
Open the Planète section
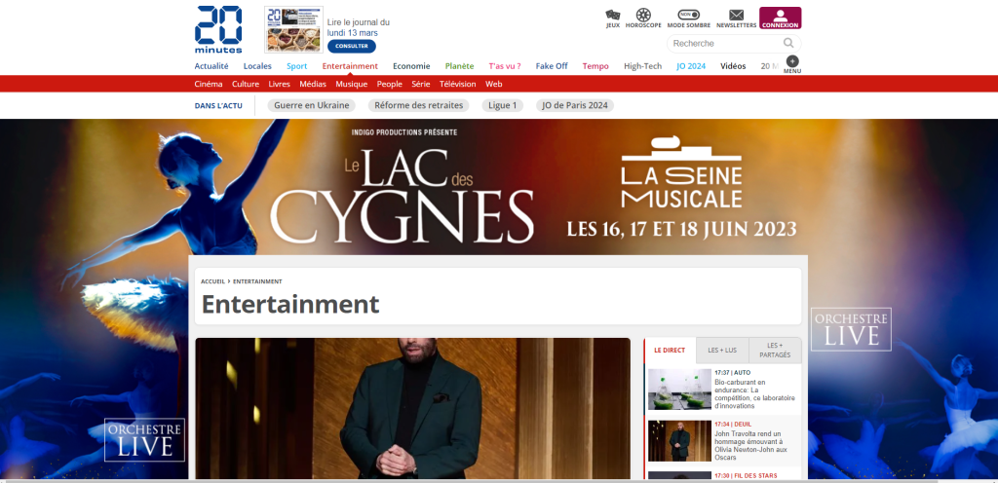point(460,66)
